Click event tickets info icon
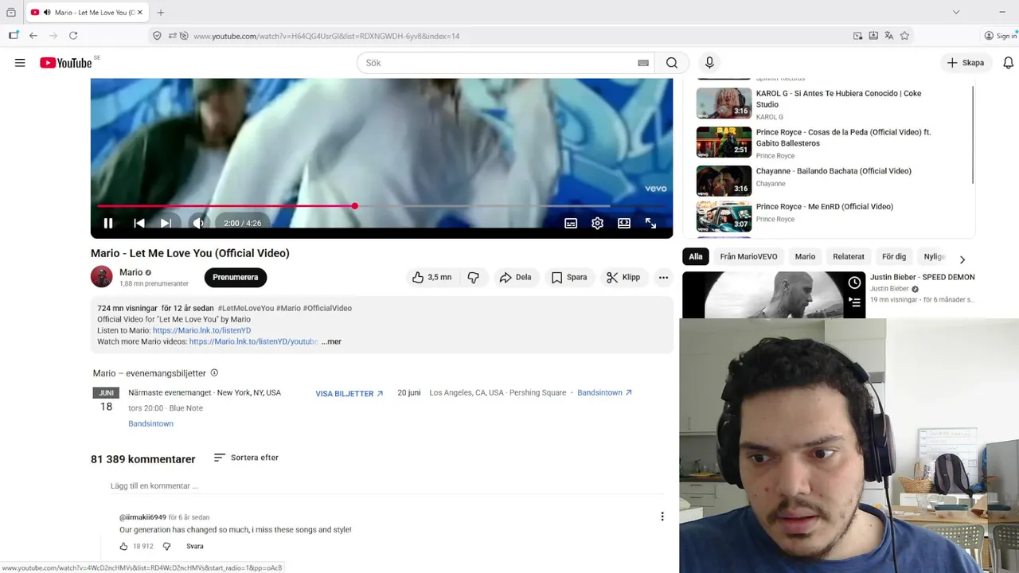1019x573 pixels. click(214, 372)
